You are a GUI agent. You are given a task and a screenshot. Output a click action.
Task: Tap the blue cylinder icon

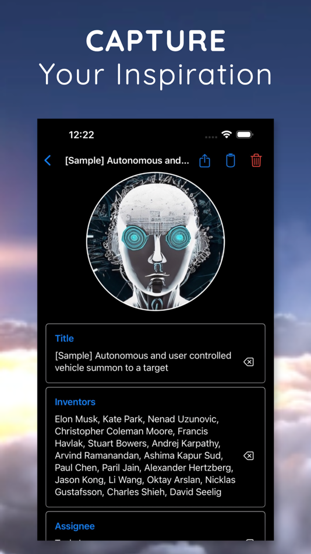click(231, 160)
